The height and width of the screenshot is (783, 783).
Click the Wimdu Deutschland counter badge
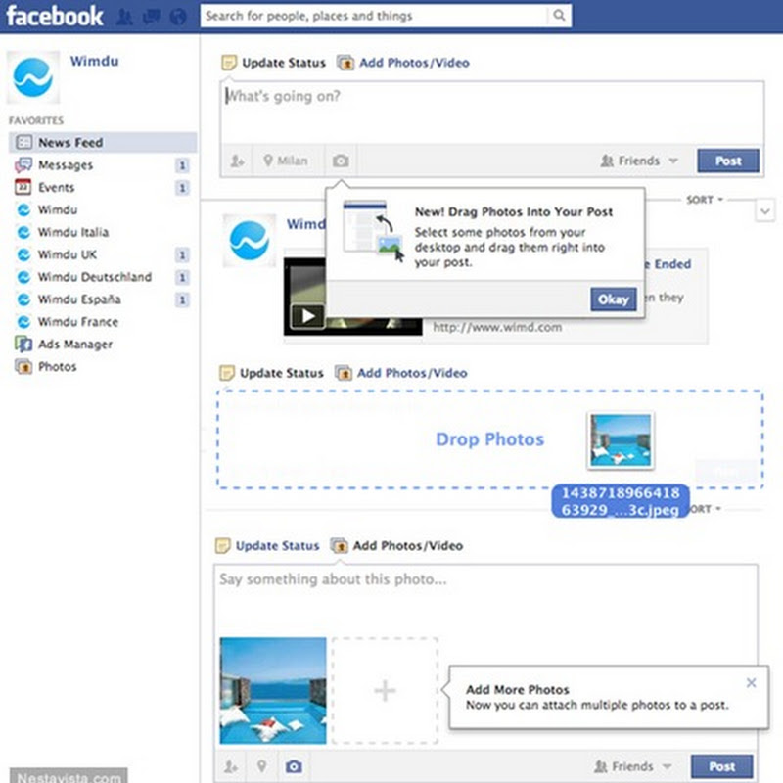click(x=182, y=277)
